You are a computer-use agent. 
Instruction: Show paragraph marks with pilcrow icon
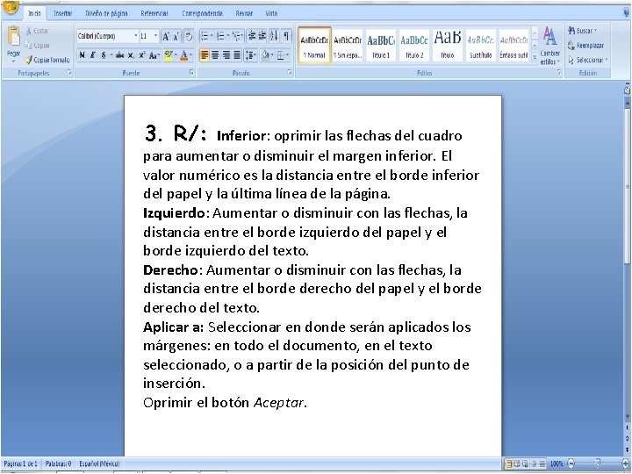tap(286, 36)
